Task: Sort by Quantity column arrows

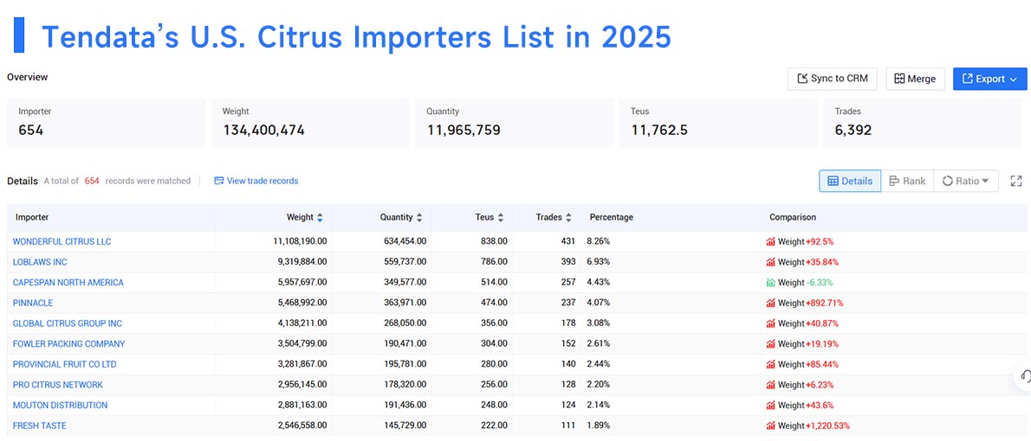Action: point(418,217)
